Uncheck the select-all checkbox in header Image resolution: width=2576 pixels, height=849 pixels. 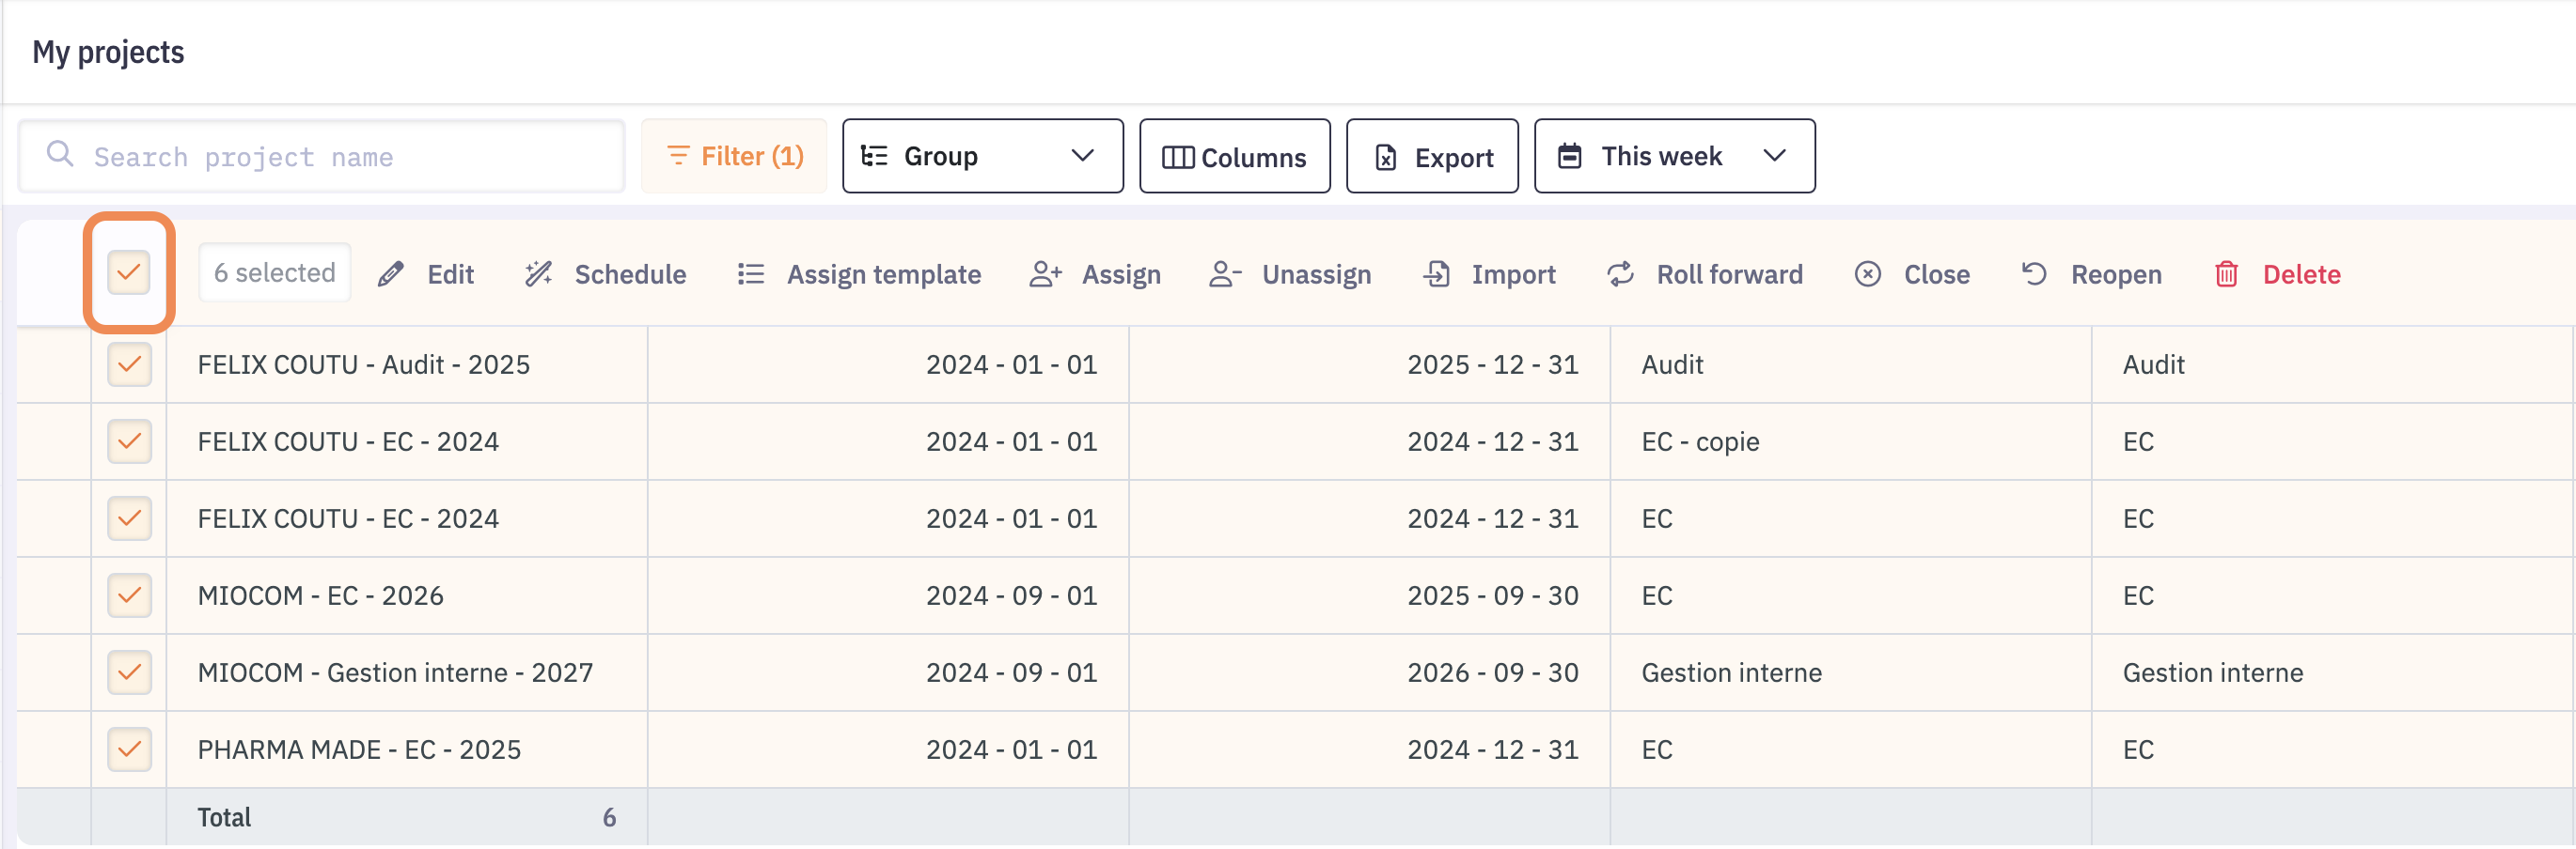click(129, 271)
